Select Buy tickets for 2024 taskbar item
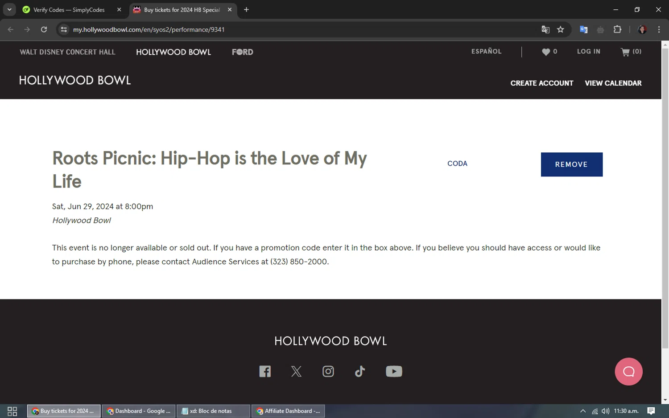Viewport: 669px width, 418px height. pos(64,411)
